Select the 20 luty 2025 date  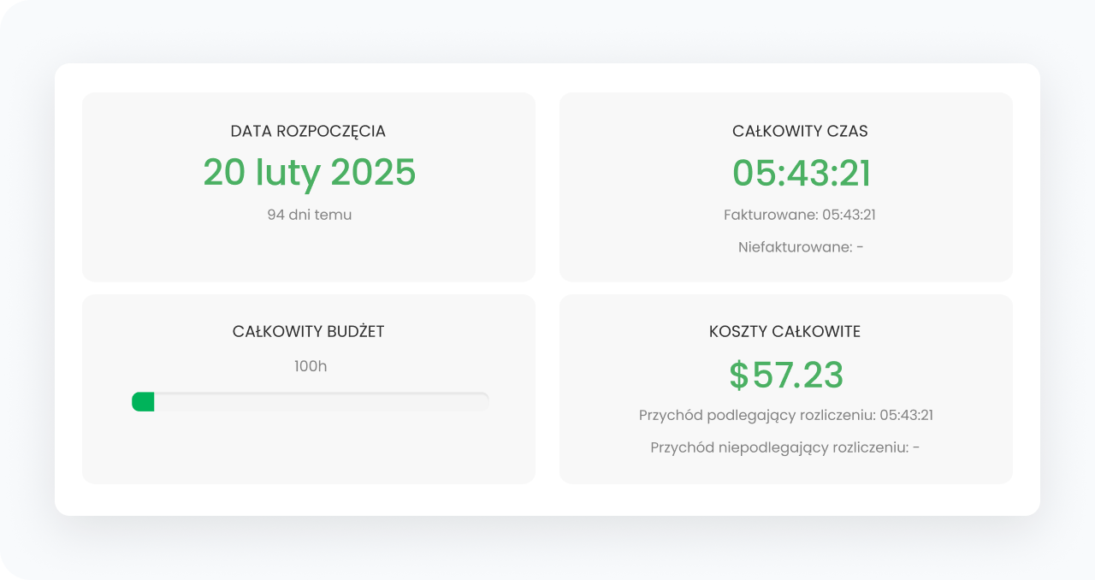point(309,172)
